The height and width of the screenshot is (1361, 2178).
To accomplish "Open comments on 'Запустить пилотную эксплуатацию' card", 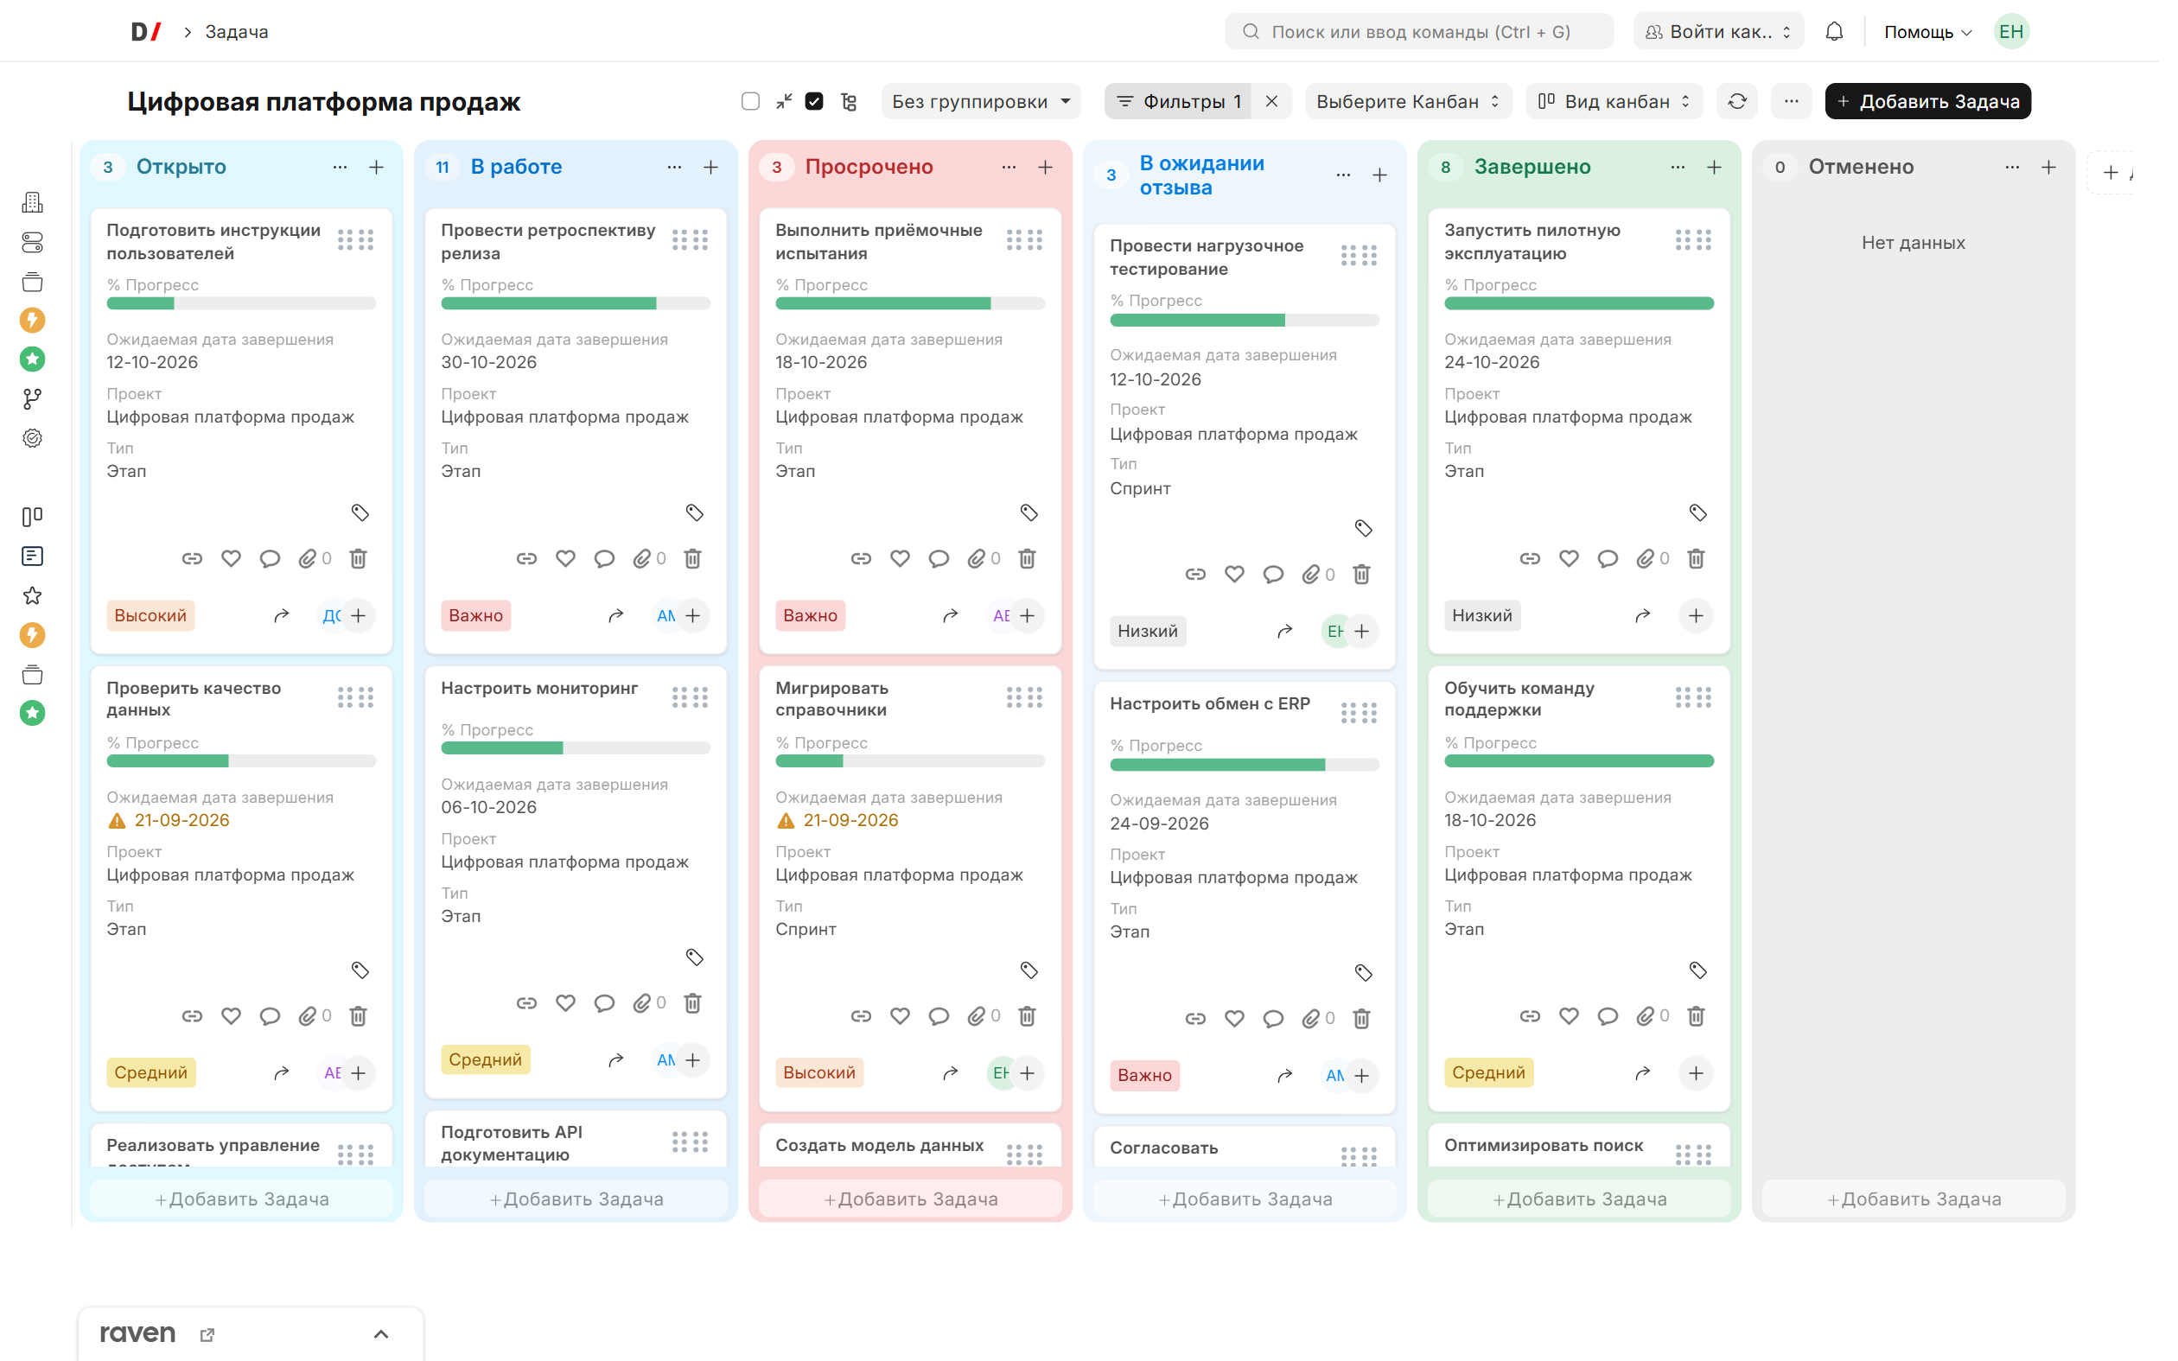I will tap(1608, 559).
